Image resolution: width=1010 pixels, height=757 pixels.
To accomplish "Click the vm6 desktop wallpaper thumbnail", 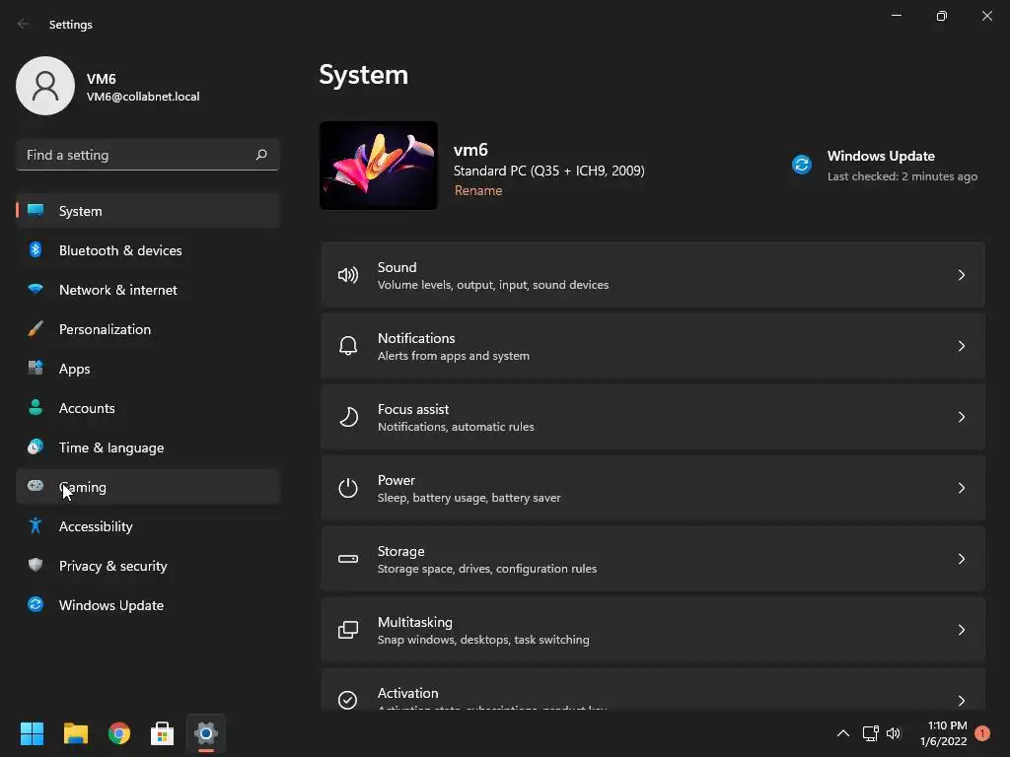I will 379,166.
